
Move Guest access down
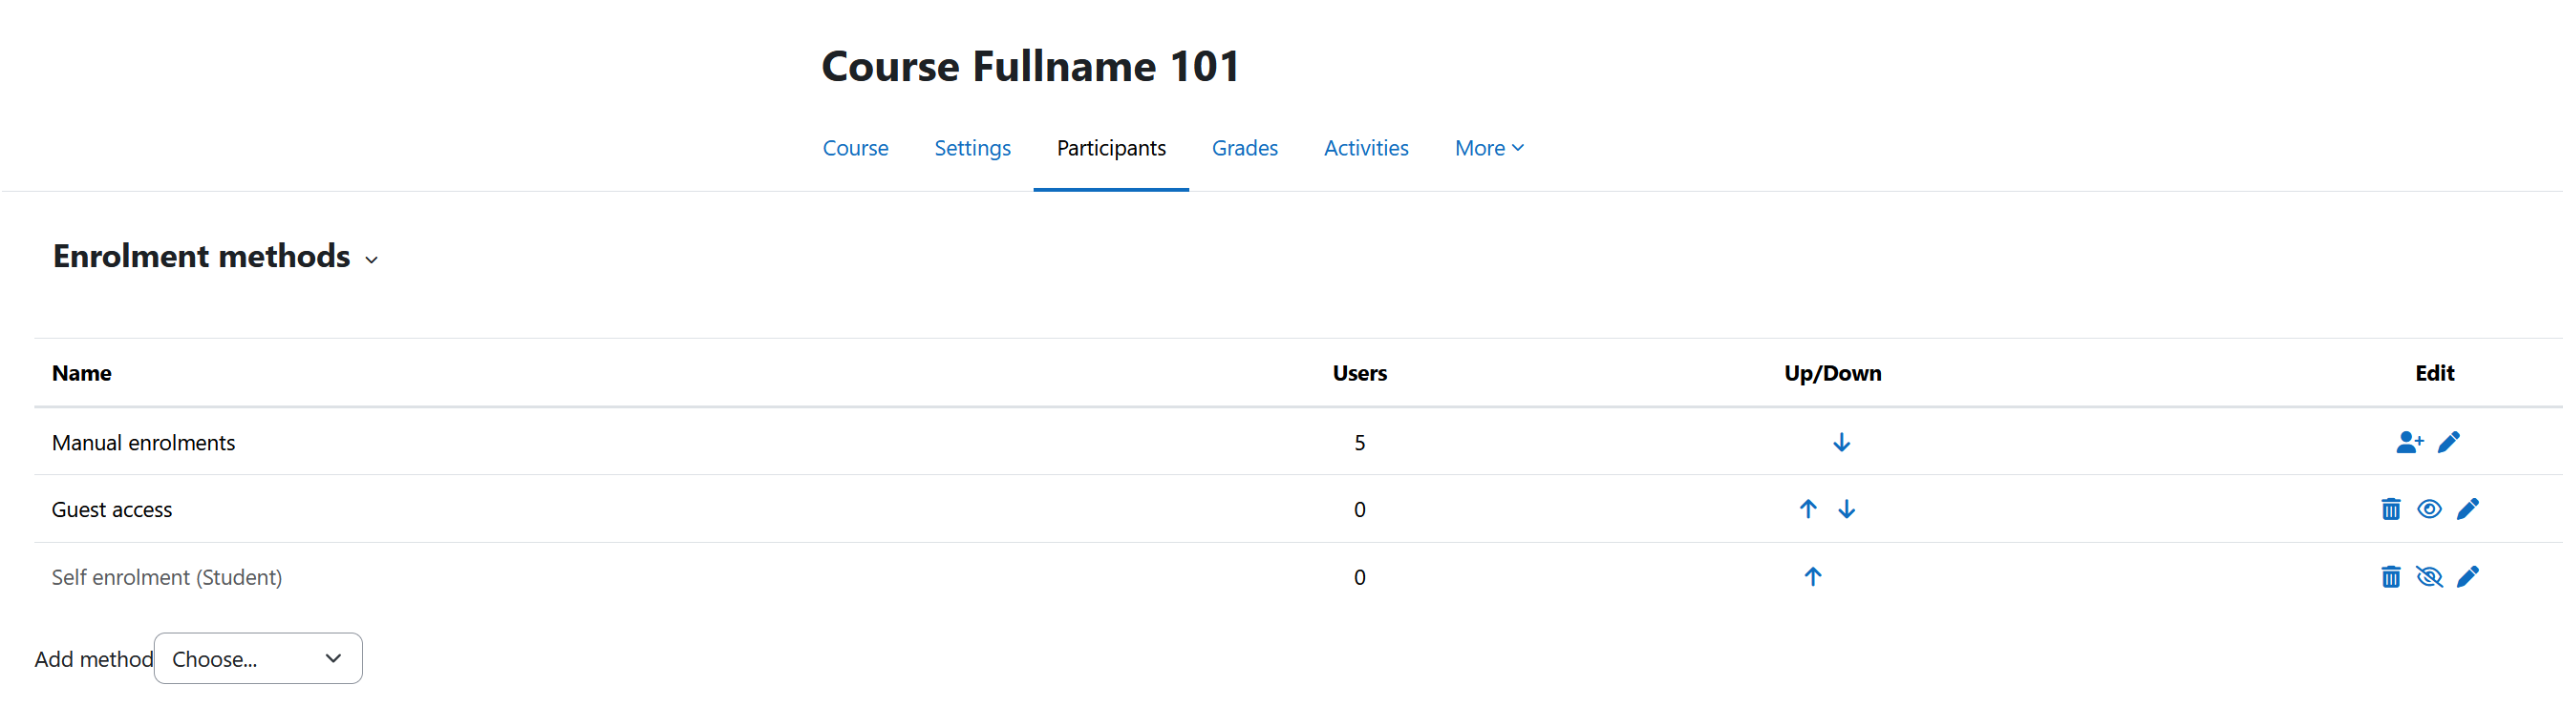(x=1847, y=509)
